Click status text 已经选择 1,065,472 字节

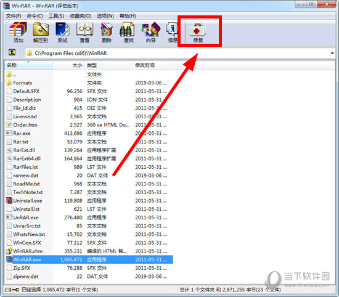pos(60,290)
